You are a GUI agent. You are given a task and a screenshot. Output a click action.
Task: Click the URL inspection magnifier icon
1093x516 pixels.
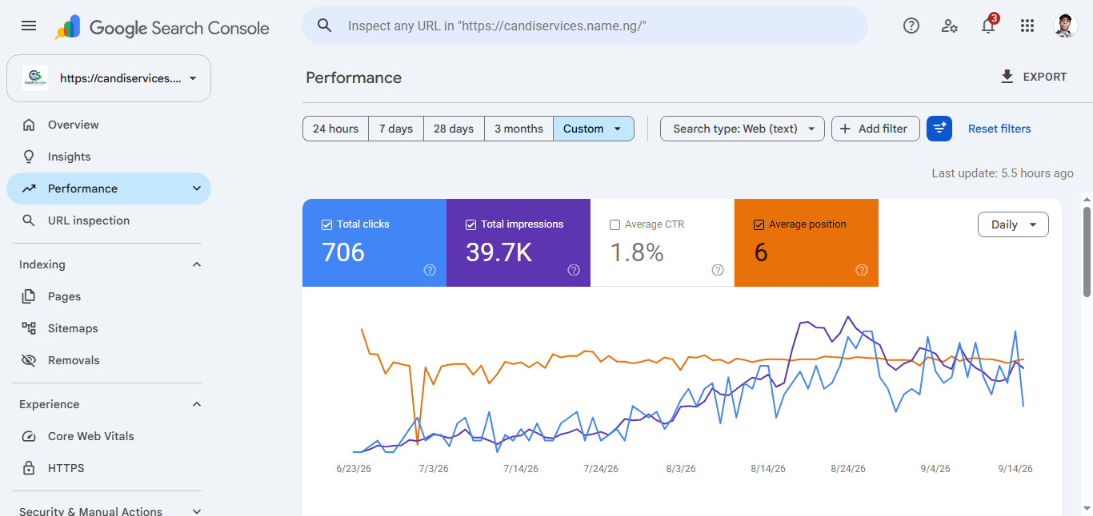click(29, 220)
